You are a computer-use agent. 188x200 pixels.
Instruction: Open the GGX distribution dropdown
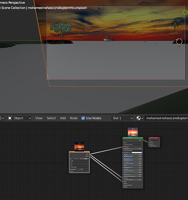[133, 143]
